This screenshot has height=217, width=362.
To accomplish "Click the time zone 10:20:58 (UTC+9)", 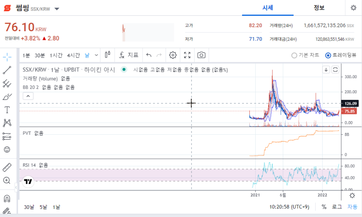I will 289,207.
